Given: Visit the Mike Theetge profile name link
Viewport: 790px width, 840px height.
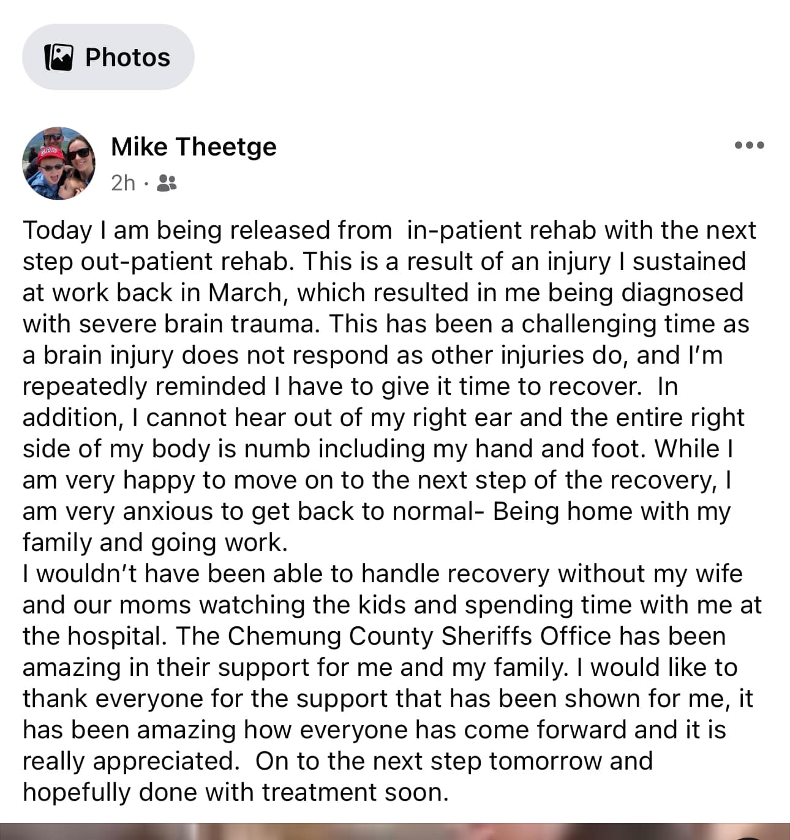Looking at the screenshot, I should 194,147.
